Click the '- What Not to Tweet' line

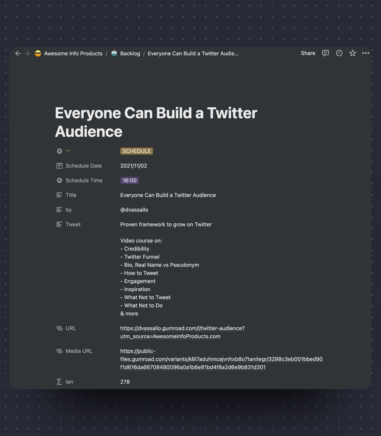point(145,298)
